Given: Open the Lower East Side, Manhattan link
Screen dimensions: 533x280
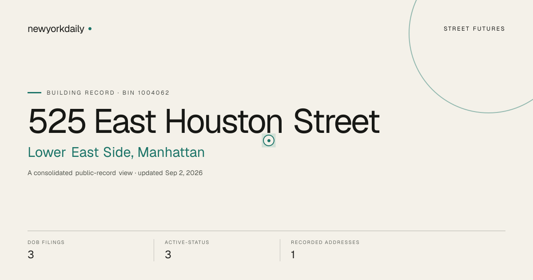Looking at the screenshot, I should click(116, 152).
